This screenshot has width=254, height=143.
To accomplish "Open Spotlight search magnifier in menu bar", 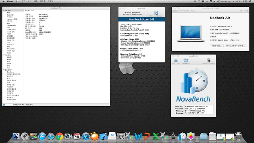I will click(x=250, y=1).
